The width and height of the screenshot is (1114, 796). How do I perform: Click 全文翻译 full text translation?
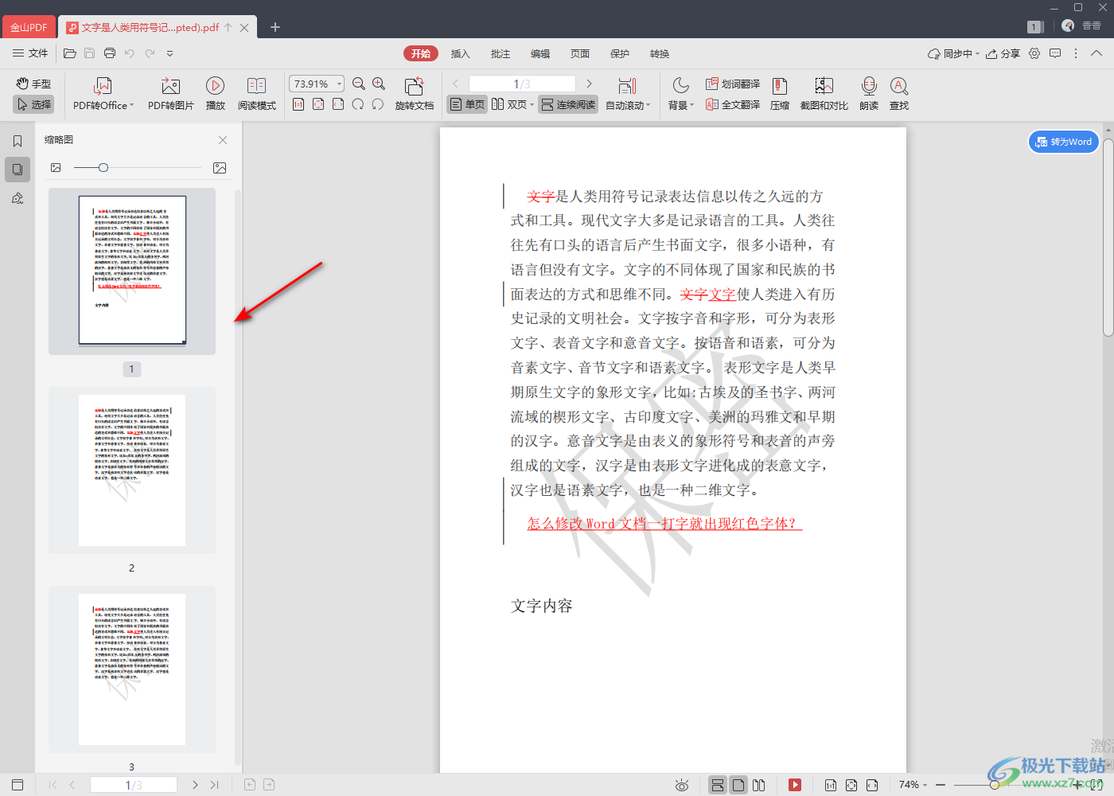coord(733,104)
